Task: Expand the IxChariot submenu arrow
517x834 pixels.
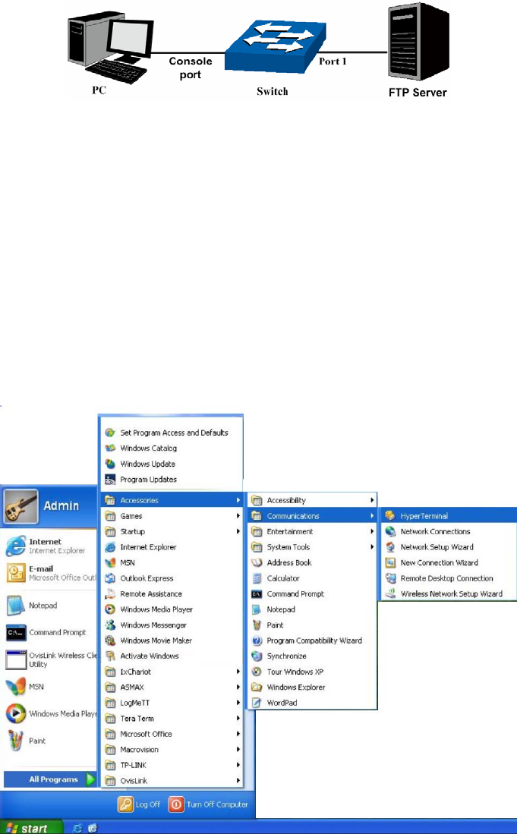Action: (238, 672)
